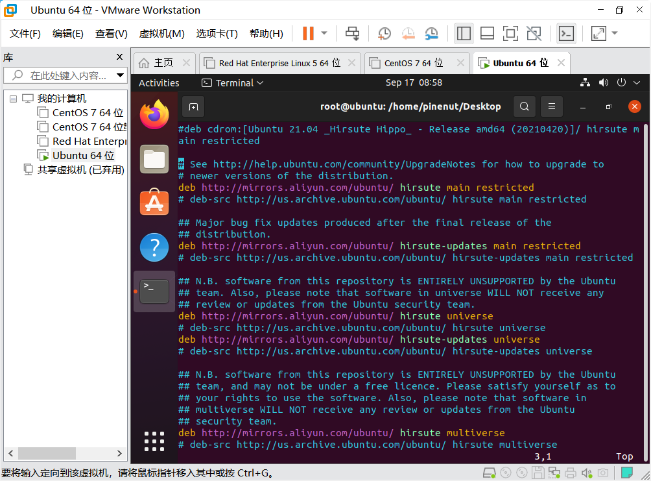Open Ubuntu Software from the dock

[x=154, y=203]
